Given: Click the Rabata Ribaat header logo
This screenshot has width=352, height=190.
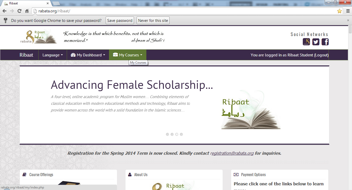Looking at the screenshot, I should (x=39, y=37).
